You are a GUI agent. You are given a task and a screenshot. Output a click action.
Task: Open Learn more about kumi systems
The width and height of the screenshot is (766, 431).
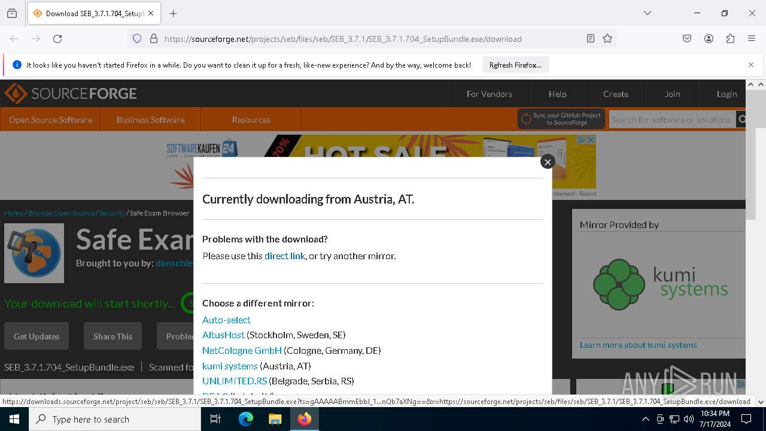(639, 345)
